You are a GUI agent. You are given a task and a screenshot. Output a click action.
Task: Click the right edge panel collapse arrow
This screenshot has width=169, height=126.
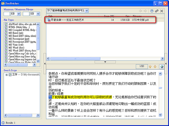click(x=166, y=64)
